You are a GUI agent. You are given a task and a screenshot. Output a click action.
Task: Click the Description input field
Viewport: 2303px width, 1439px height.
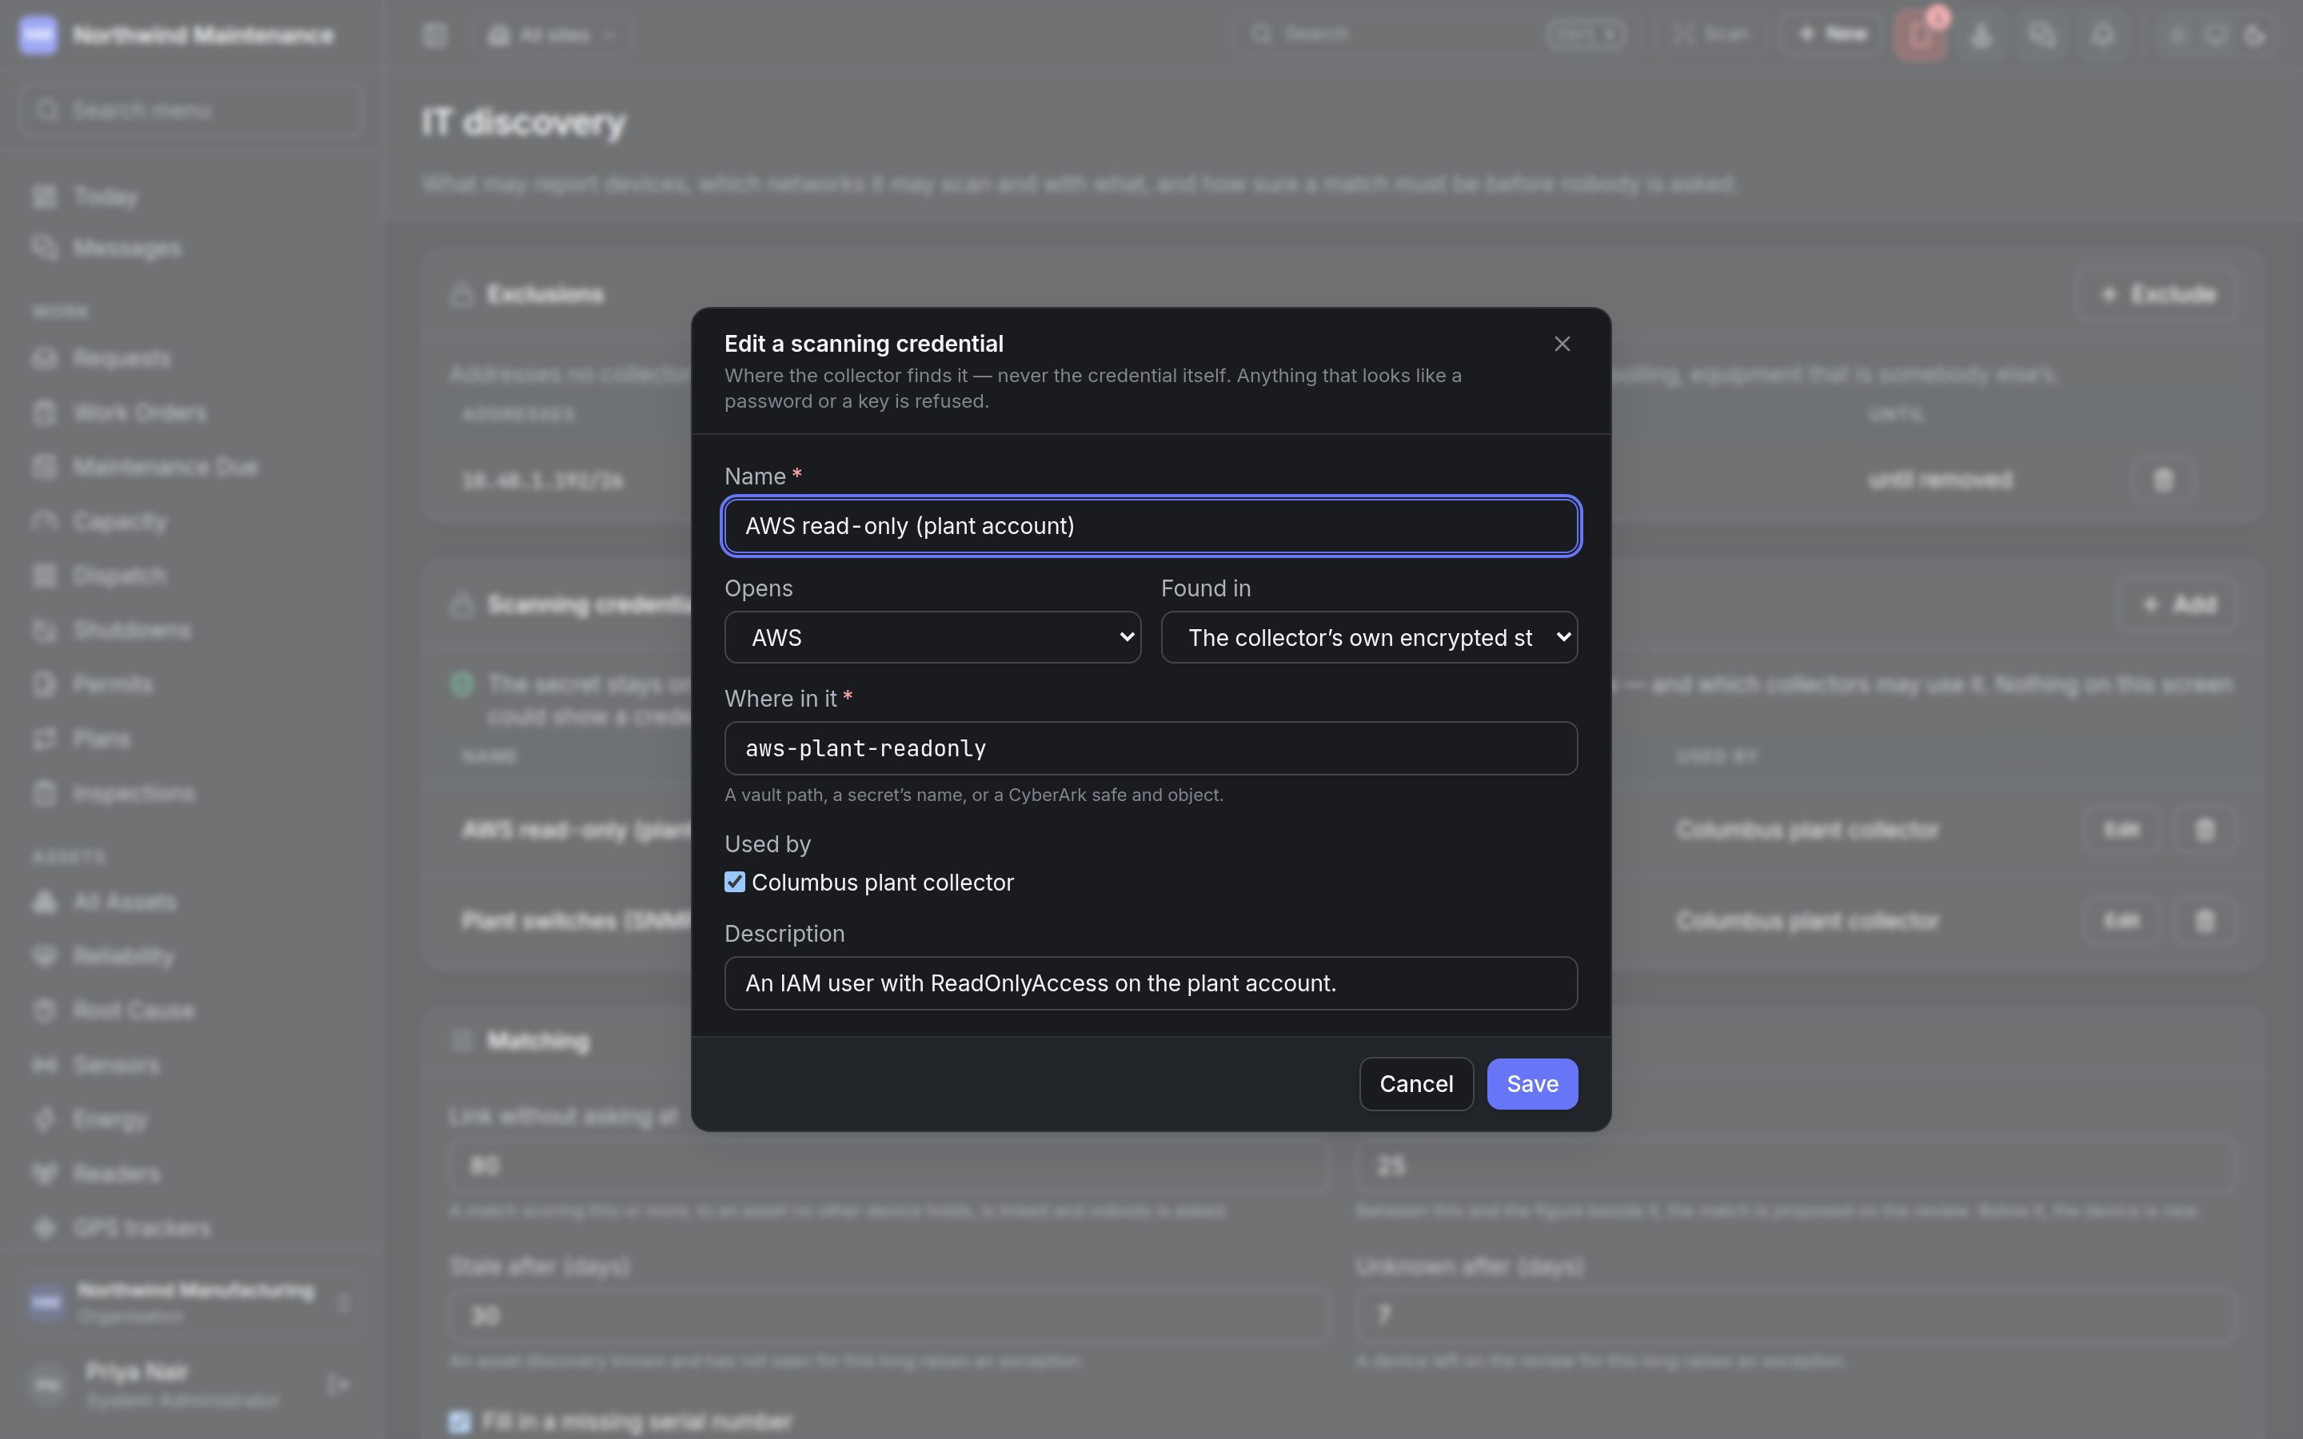[1151, 983]
